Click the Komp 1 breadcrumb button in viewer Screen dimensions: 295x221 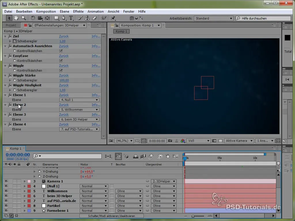(x=121, y=31)
